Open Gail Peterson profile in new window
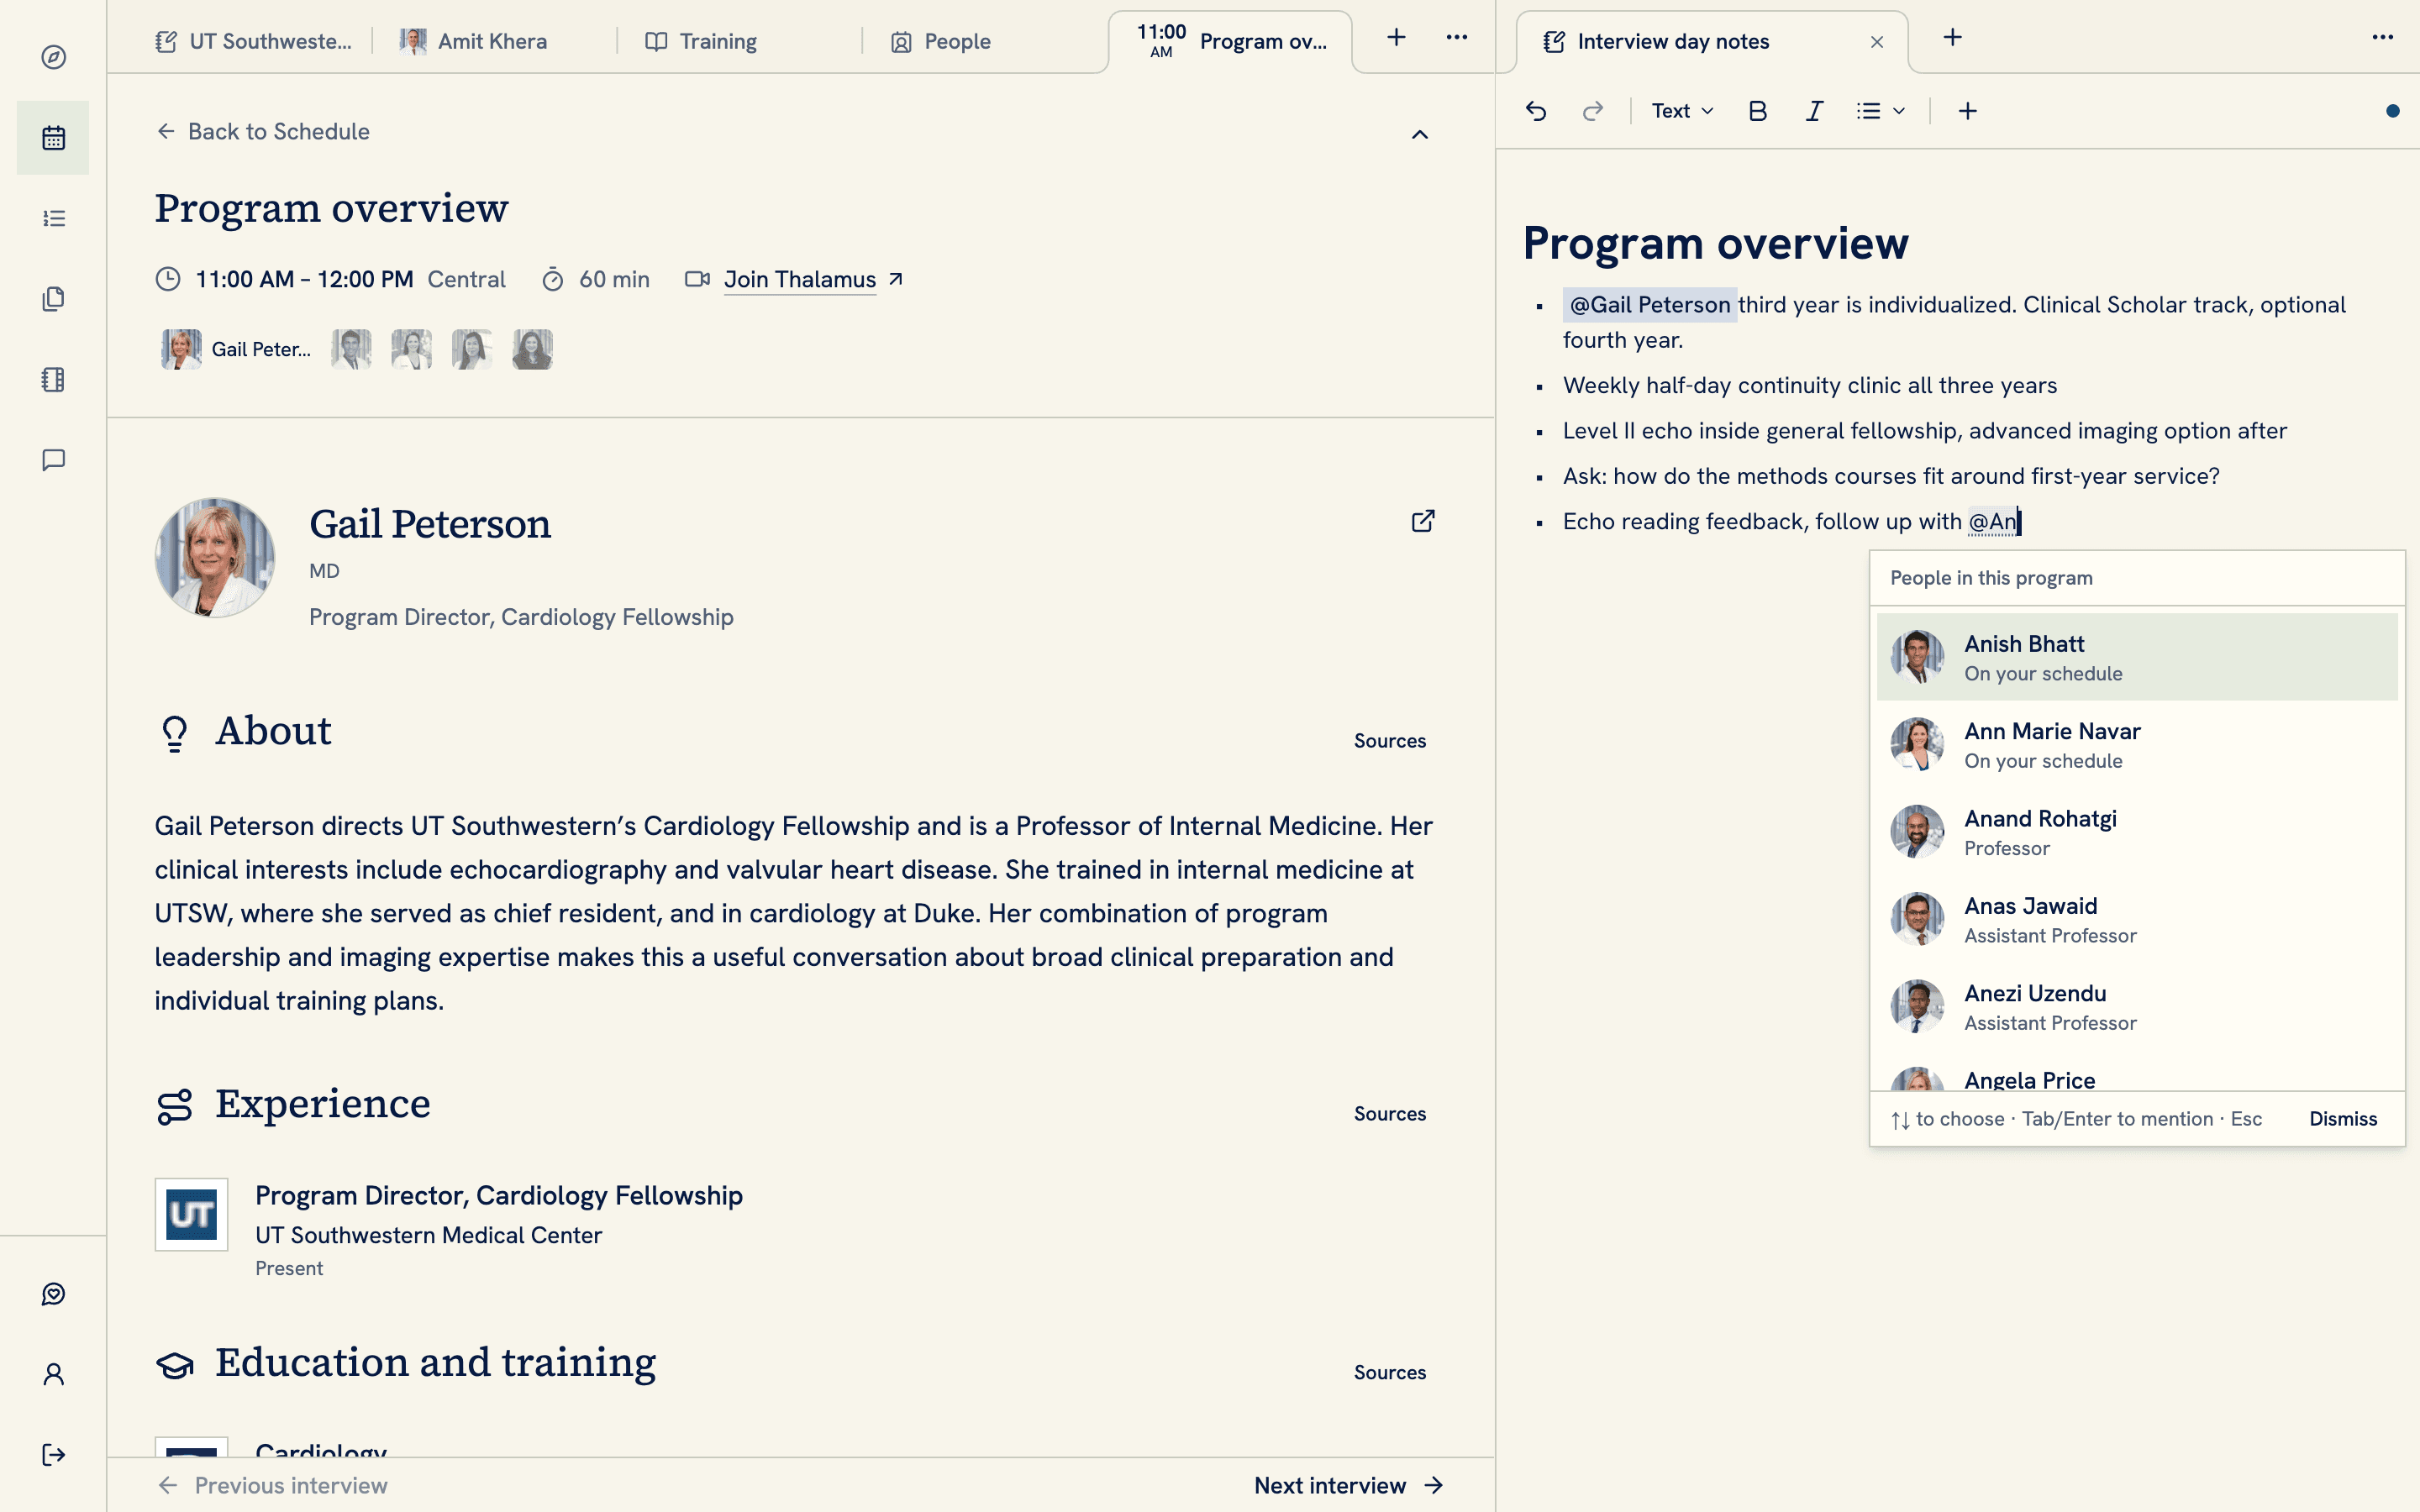 [1422, 521]
